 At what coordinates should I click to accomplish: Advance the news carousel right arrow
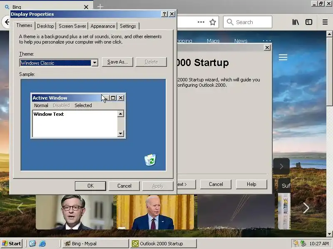coord(306,208)
